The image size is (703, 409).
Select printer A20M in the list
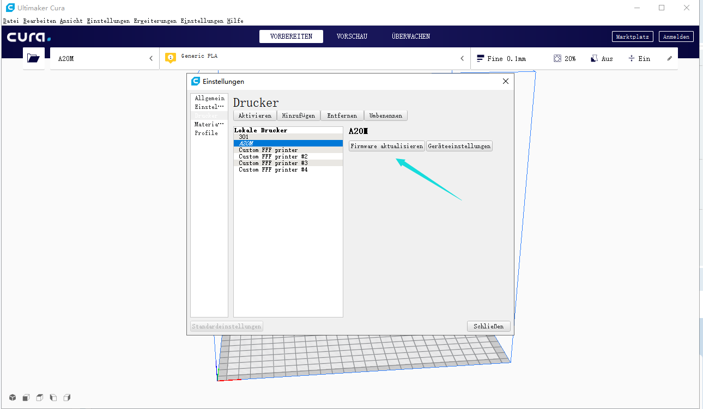tap(288, 143)
